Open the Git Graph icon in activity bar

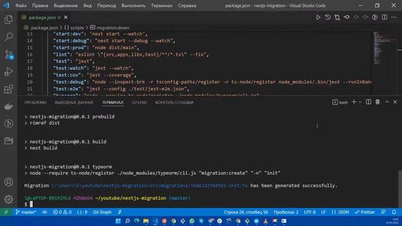tap(8, 124)
